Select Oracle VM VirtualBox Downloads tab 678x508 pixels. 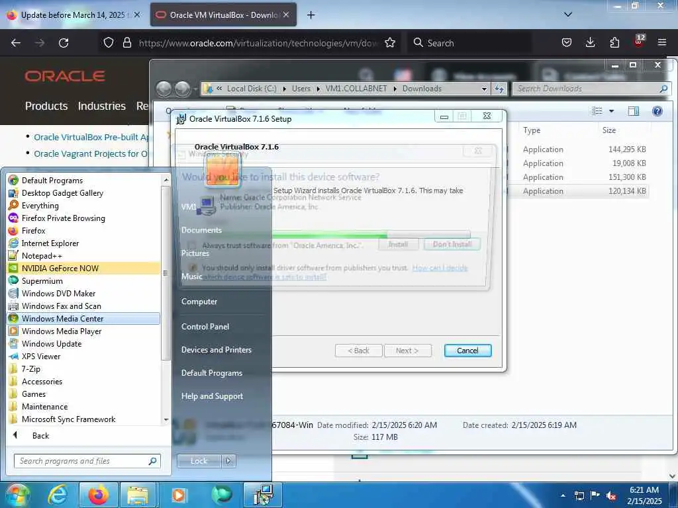(x=223, y=15)
